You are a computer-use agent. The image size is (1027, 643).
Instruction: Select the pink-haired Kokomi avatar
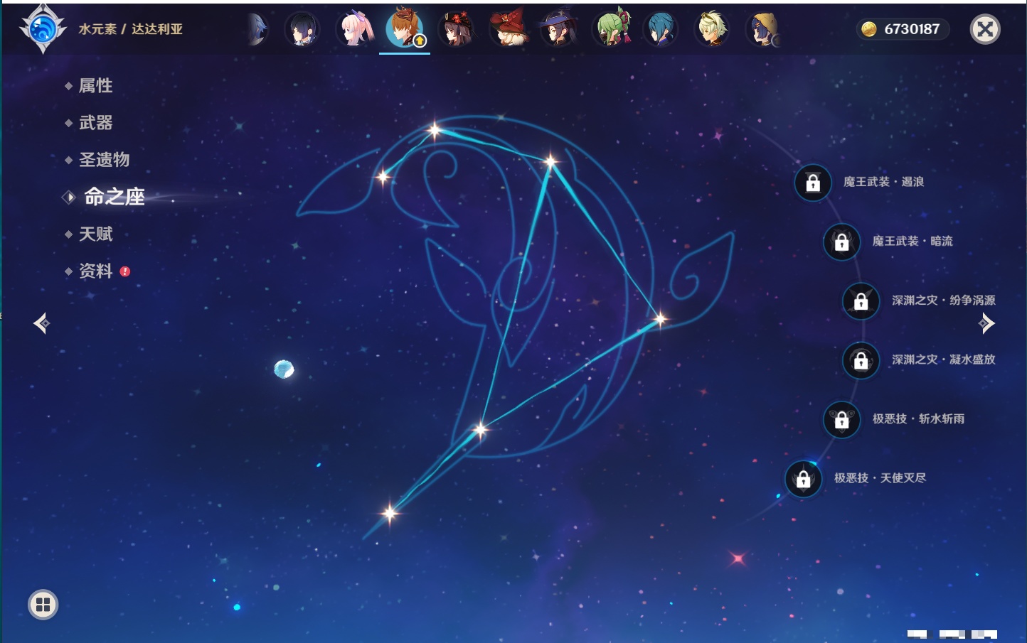354,29
